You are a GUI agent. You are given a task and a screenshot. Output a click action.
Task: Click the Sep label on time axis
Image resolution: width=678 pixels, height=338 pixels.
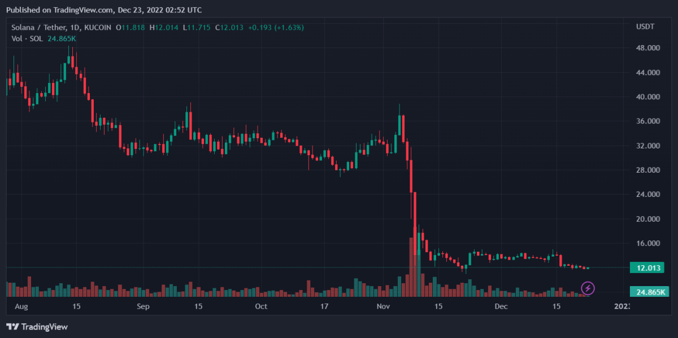[142, 306]
